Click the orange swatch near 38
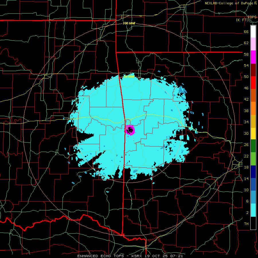Screen dimensions: 258x258 click(x=253, y=108)
